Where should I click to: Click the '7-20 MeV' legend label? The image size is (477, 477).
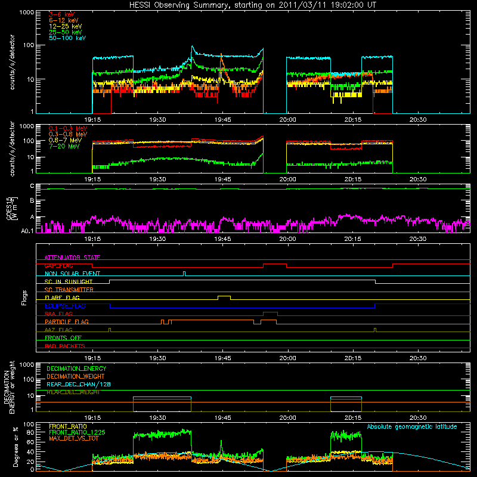pos(64,146)
